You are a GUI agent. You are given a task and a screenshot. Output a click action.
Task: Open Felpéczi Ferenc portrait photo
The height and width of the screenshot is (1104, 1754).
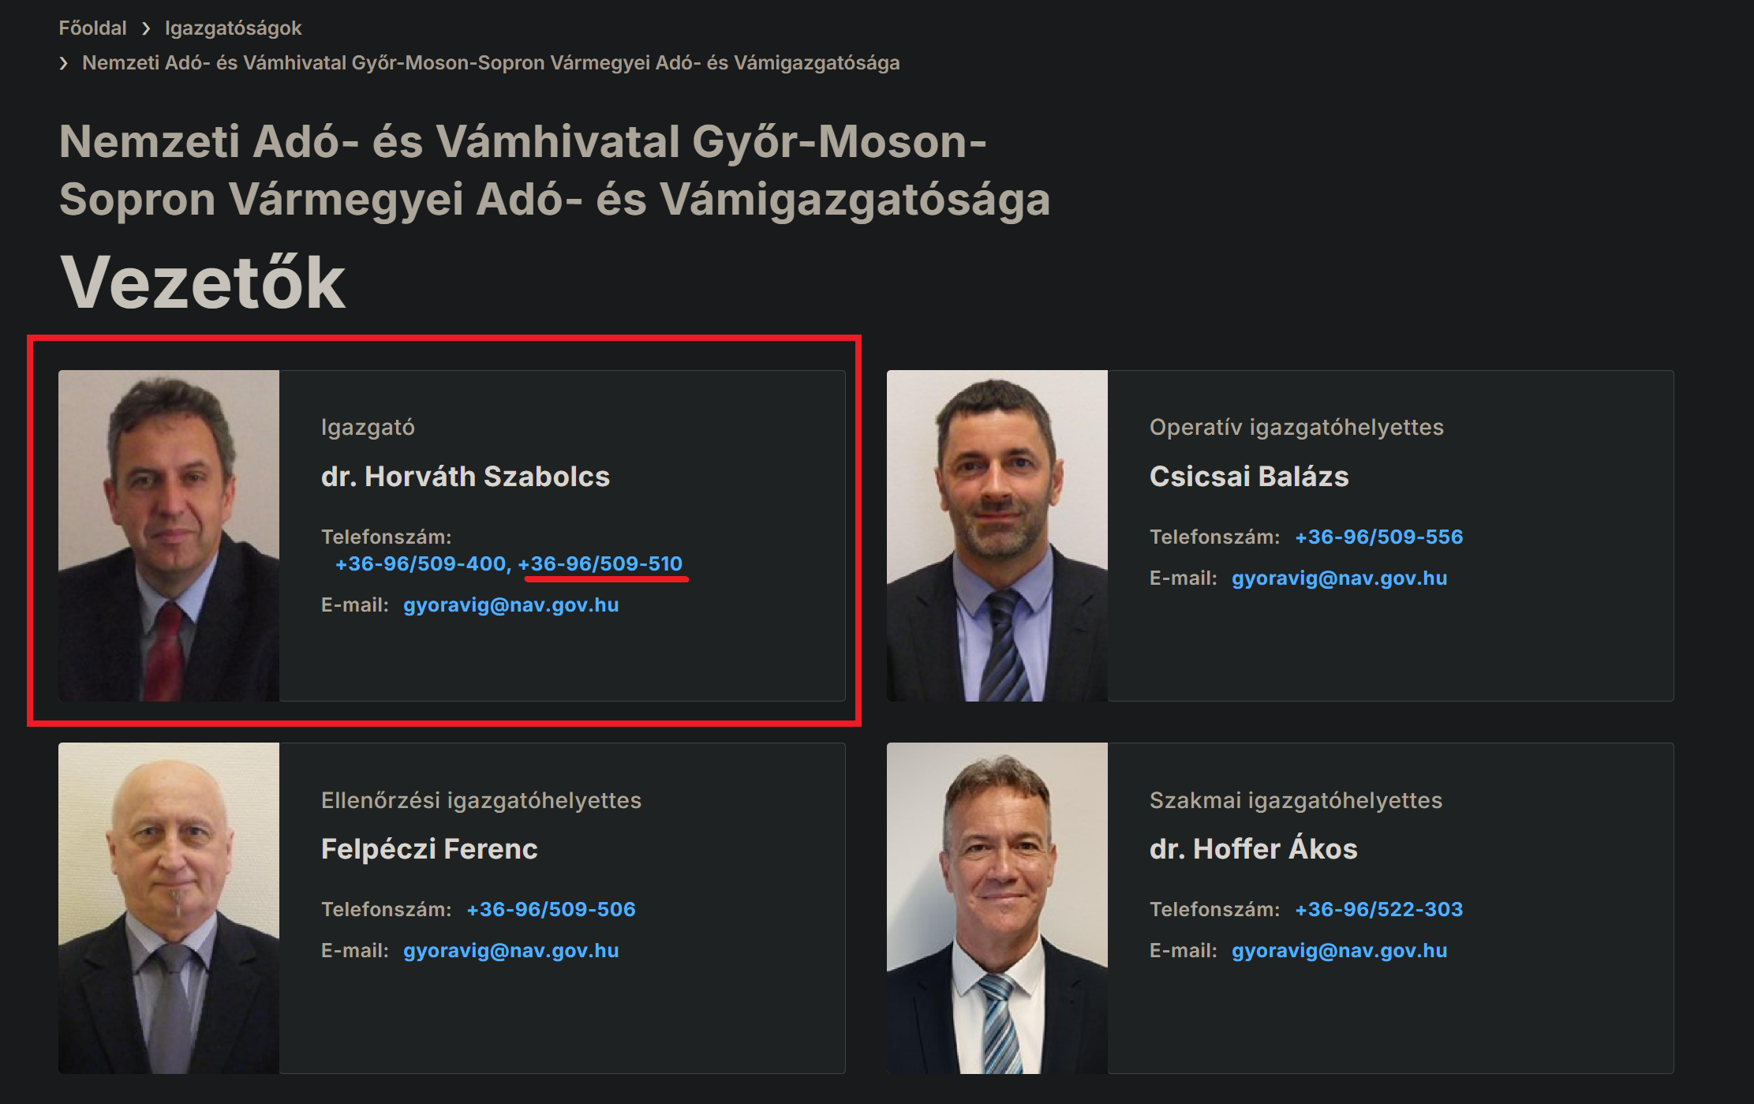pyautogui.click(x=169, y=908)
